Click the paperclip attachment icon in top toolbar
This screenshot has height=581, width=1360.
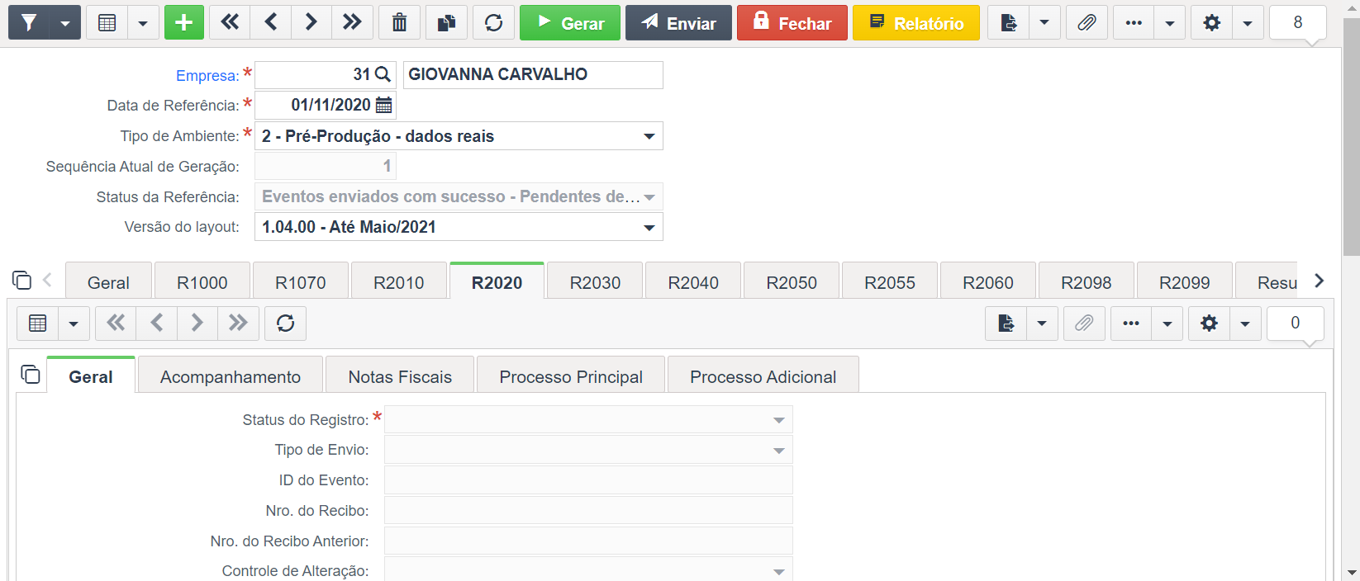(x=1087, y=23)
